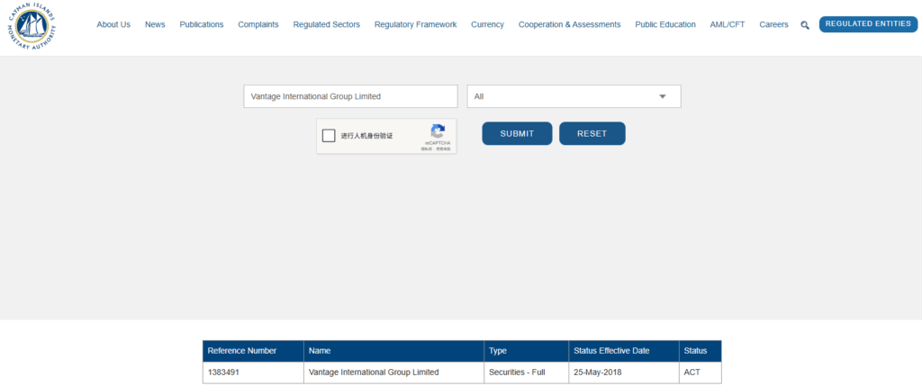Open the AML/CFT page
Screen dimensions: 922x386
point(728,24)
